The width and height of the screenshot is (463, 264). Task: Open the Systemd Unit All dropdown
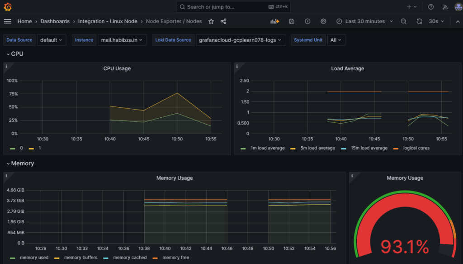click(x=336, y=40)
